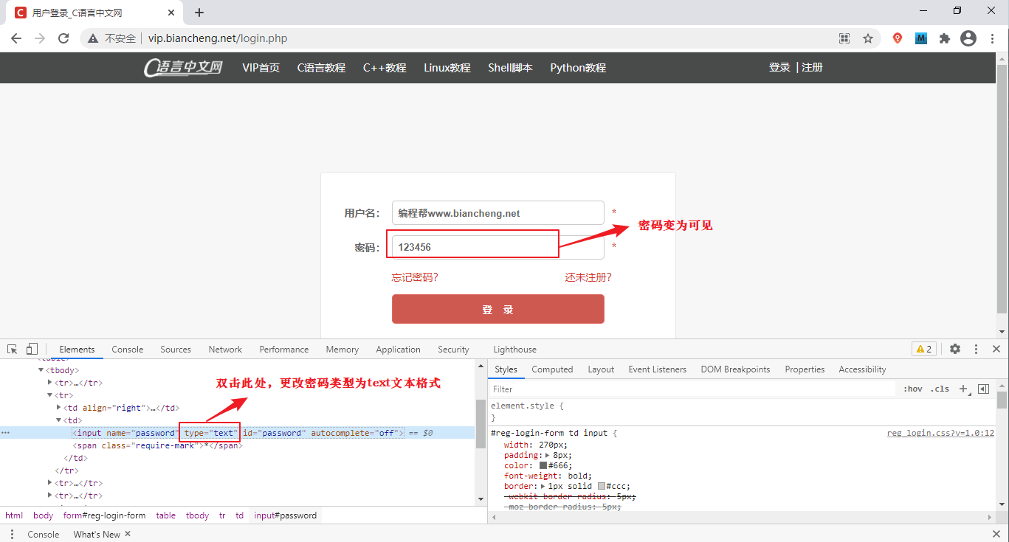Image resolution: width=1009 pixels, height=542 pixels.
Task: Open the extensions puzzle icon
Action: [x=944, y=38]
